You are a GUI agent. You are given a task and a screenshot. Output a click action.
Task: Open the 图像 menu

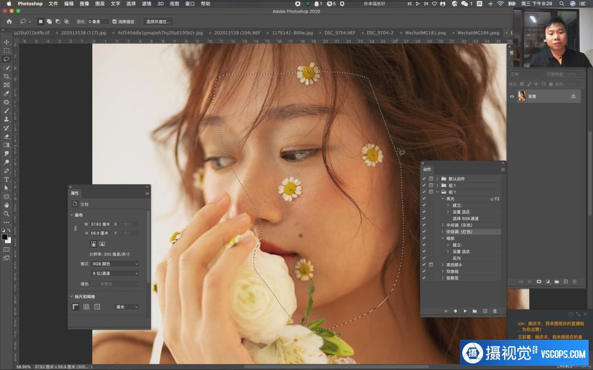click(x=85, y=3)
